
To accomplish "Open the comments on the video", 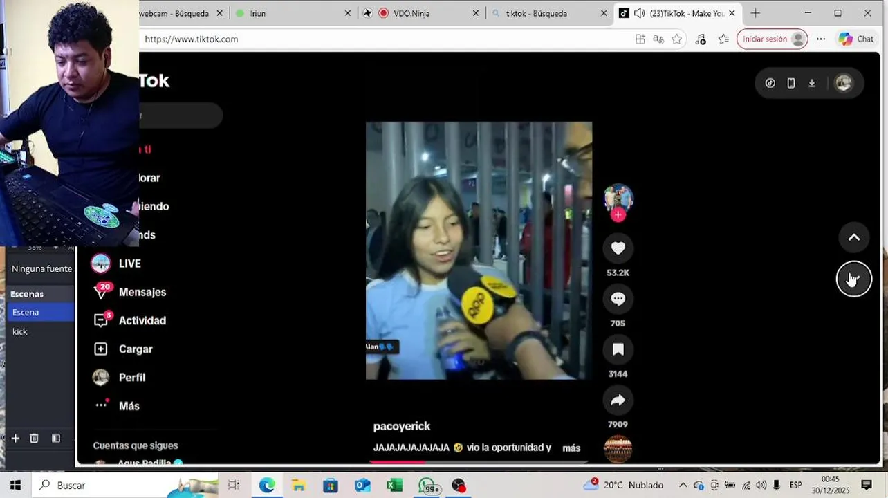I will (618, 299).
